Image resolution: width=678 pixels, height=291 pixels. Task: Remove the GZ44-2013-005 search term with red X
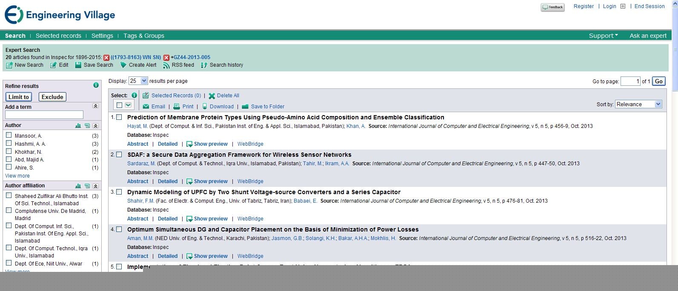166,58
